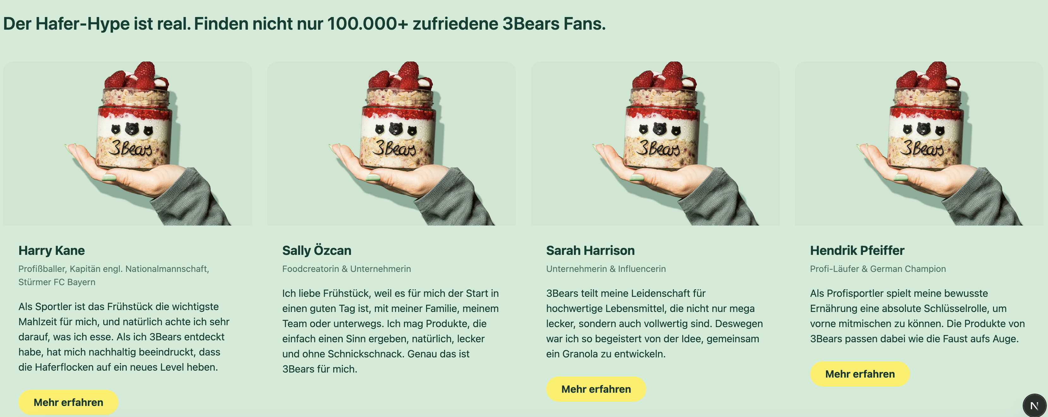Open Harry Kane's 3Bears jar image
The height and width of the screenshot is (417, 1048).
click(128, 144)
